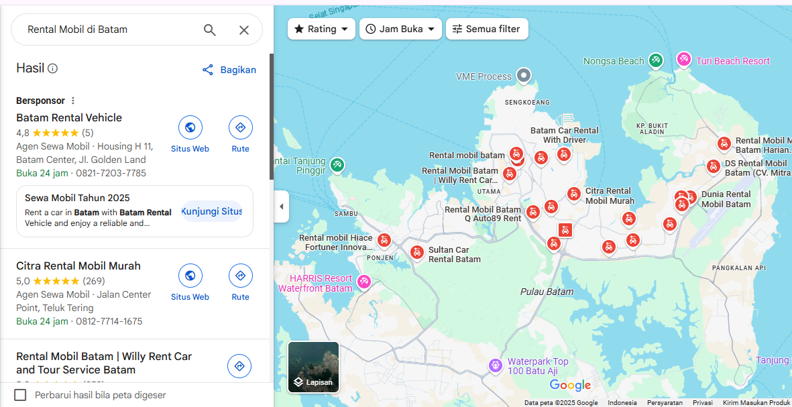The width and height of the screenshot is (792, 407).
Task: Open the Batam Rental Vehicle listing title
Action: pos(69,117)
